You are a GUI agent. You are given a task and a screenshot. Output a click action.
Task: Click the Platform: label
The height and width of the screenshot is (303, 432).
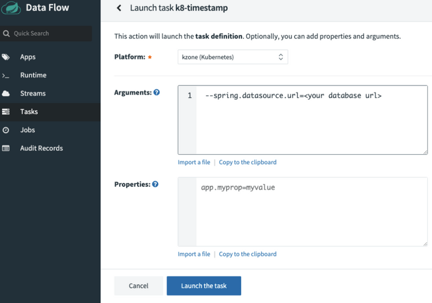tap(130, 57)
